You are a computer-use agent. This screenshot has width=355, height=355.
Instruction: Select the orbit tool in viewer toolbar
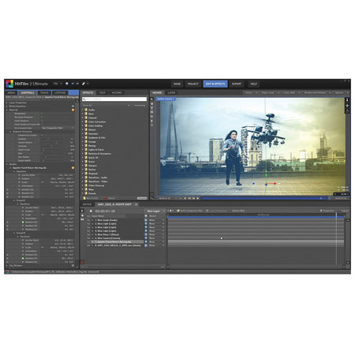[x=151, y=125]
